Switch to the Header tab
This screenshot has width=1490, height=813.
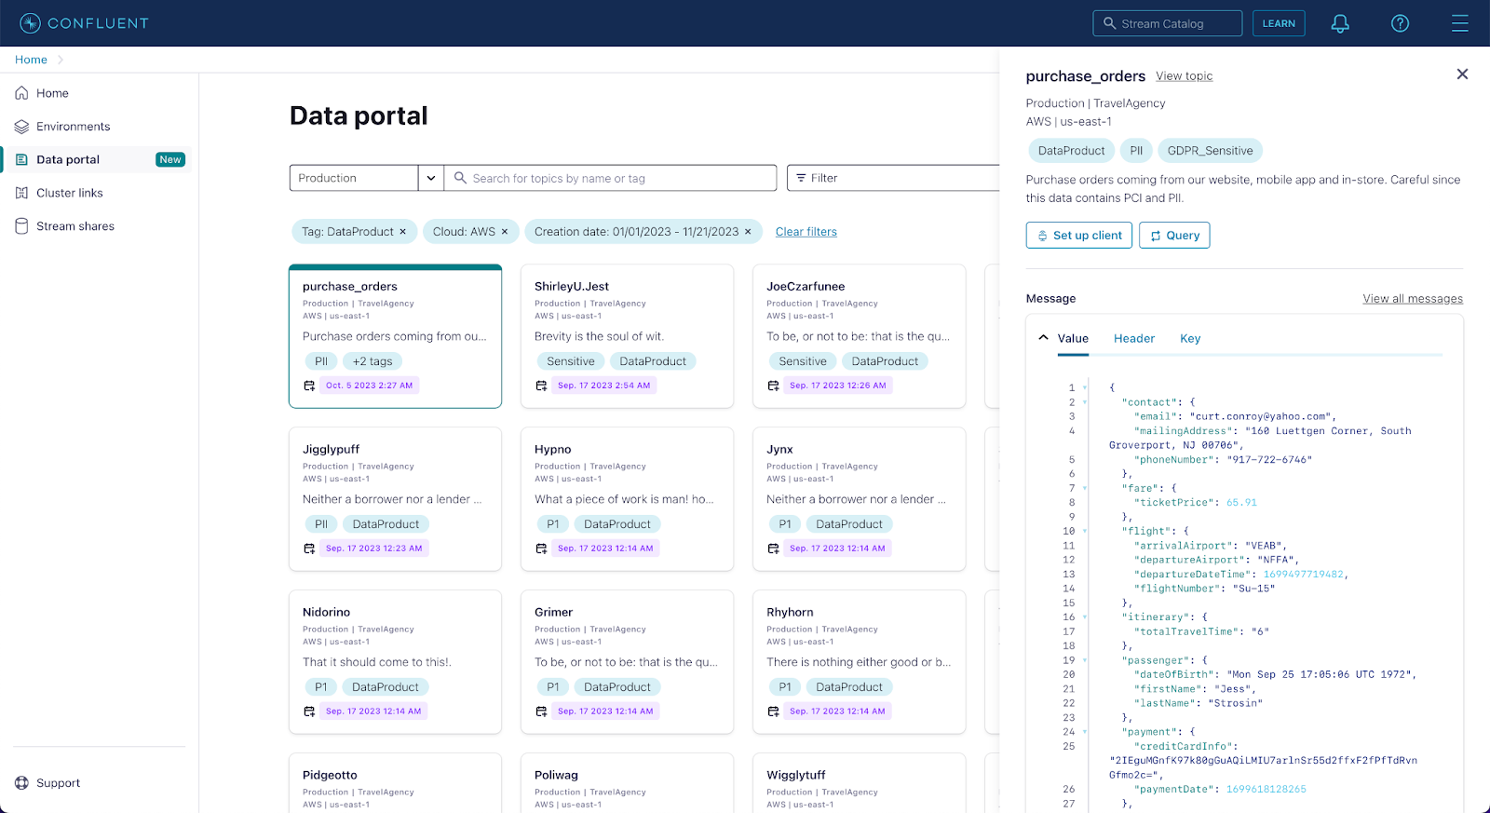pos(1134,339)
